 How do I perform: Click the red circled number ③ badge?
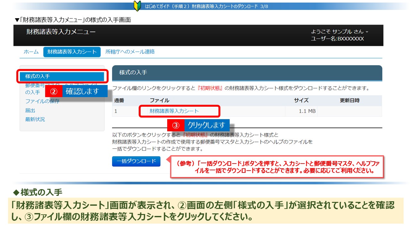pos(176,125)
